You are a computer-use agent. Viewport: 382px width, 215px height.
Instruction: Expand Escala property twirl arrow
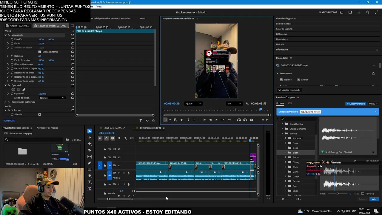pos(8,43)
